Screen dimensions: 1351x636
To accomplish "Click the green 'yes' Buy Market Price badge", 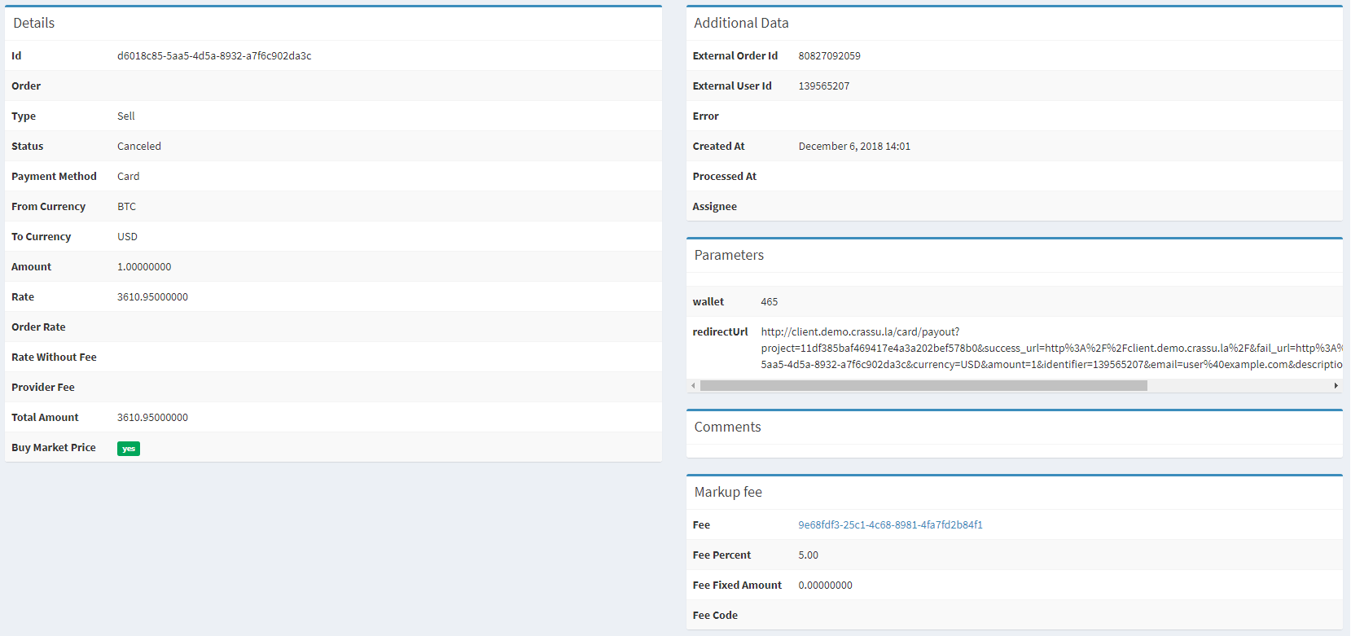I will pos(129,449).
